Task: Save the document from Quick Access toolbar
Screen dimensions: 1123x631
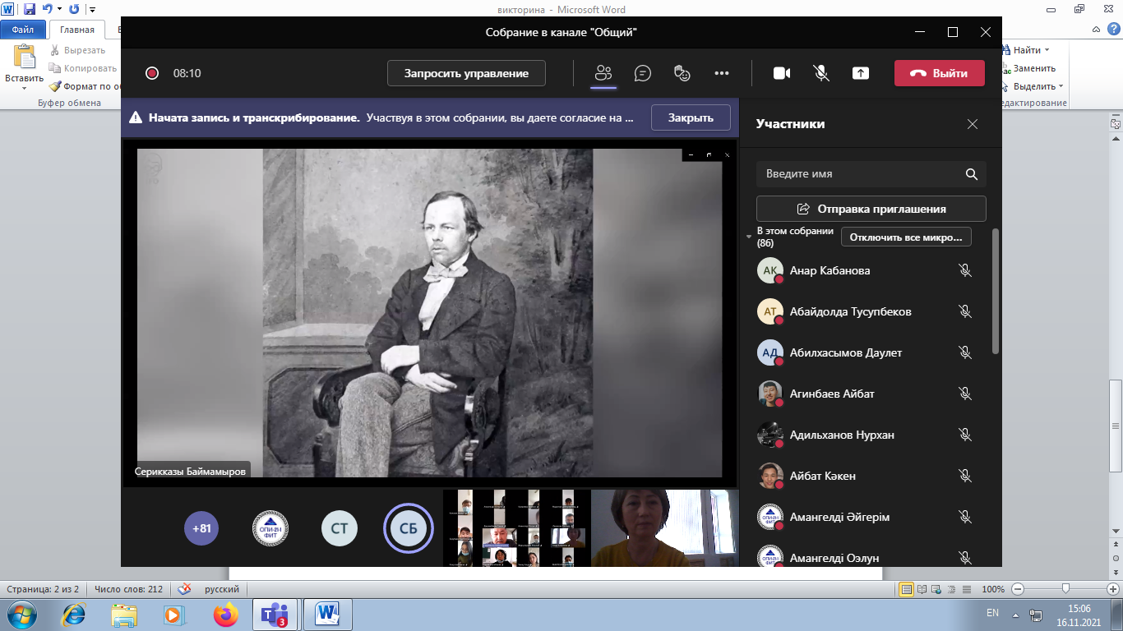Action: tap(30, 10)
